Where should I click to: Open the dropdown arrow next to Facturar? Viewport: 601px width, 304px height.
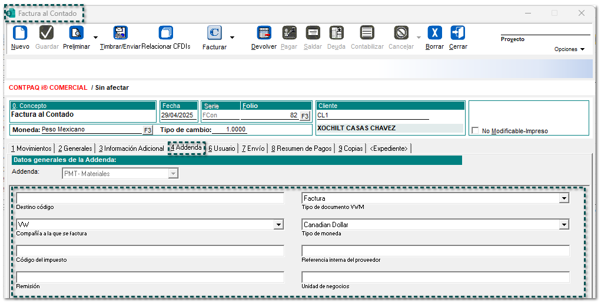point(232,38)
